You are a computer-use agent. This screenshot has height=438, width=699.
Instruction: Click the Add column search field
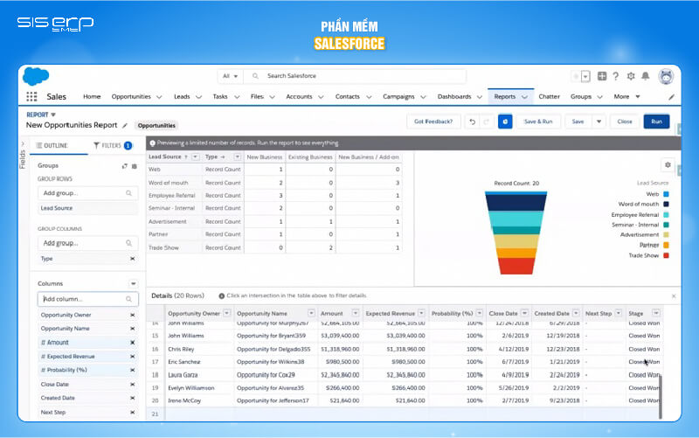[x=88, y=299]
